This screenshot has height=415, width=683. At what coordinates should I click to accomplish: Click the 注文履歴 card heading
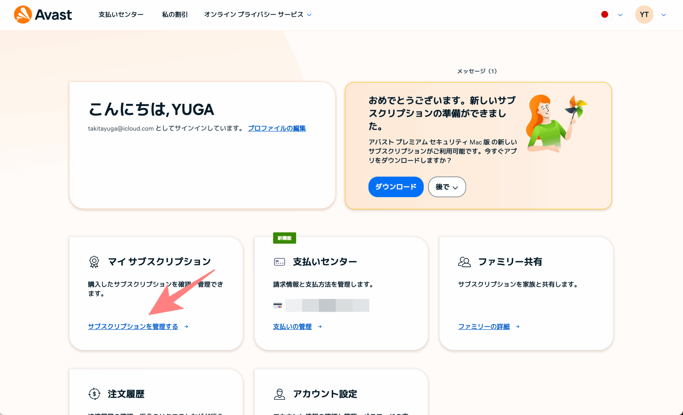[126, 394]
